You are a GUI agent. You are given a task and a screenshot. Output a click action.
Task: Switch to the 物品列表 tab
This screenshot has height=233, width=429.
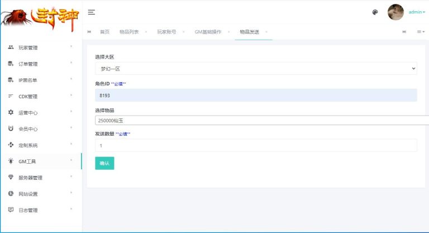[129, 32]
